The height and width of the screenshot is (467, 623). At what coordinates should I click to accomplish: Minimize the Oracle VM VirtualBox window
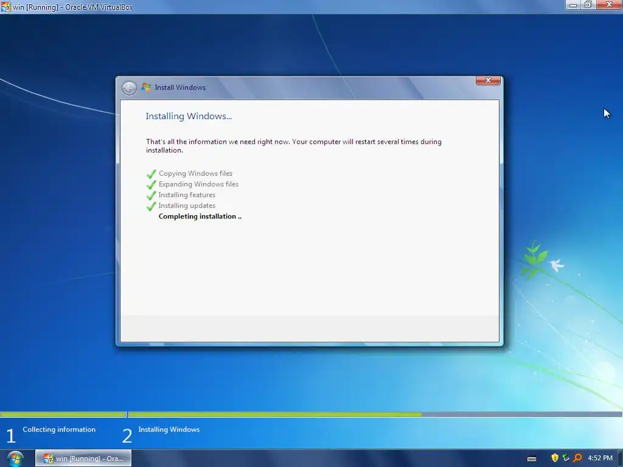tap(573, 5)
